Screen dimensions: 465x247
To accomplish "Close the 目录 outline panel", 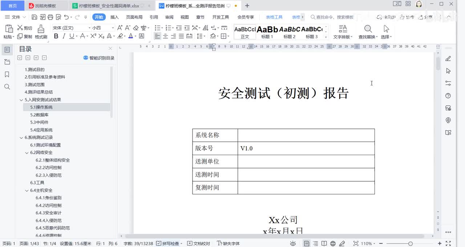I will [110, 49].
